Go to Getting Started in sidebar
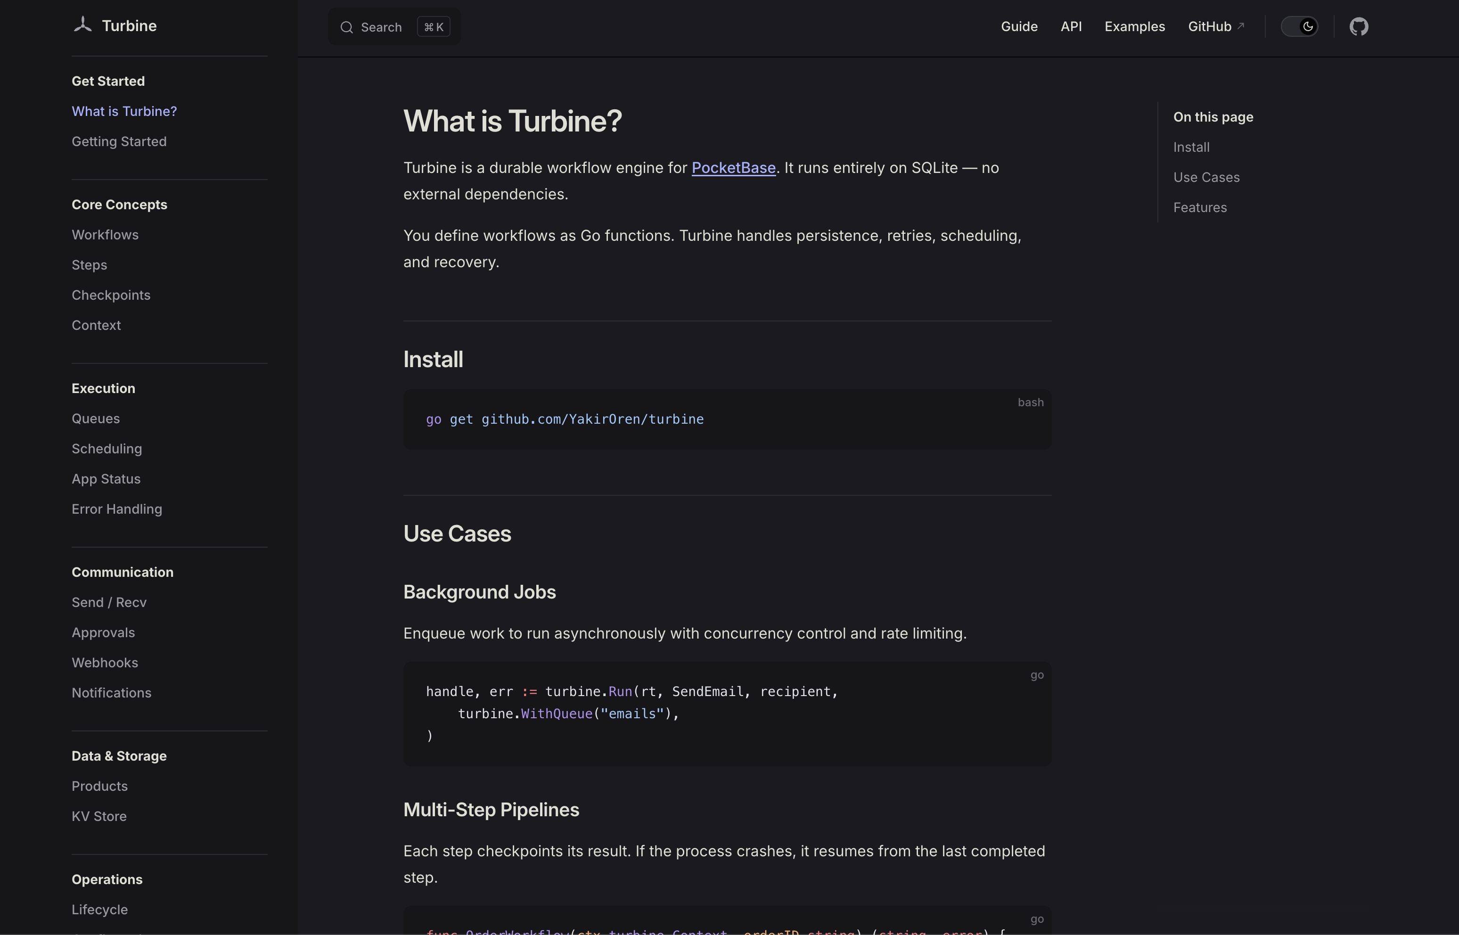 tap(119, 141)
